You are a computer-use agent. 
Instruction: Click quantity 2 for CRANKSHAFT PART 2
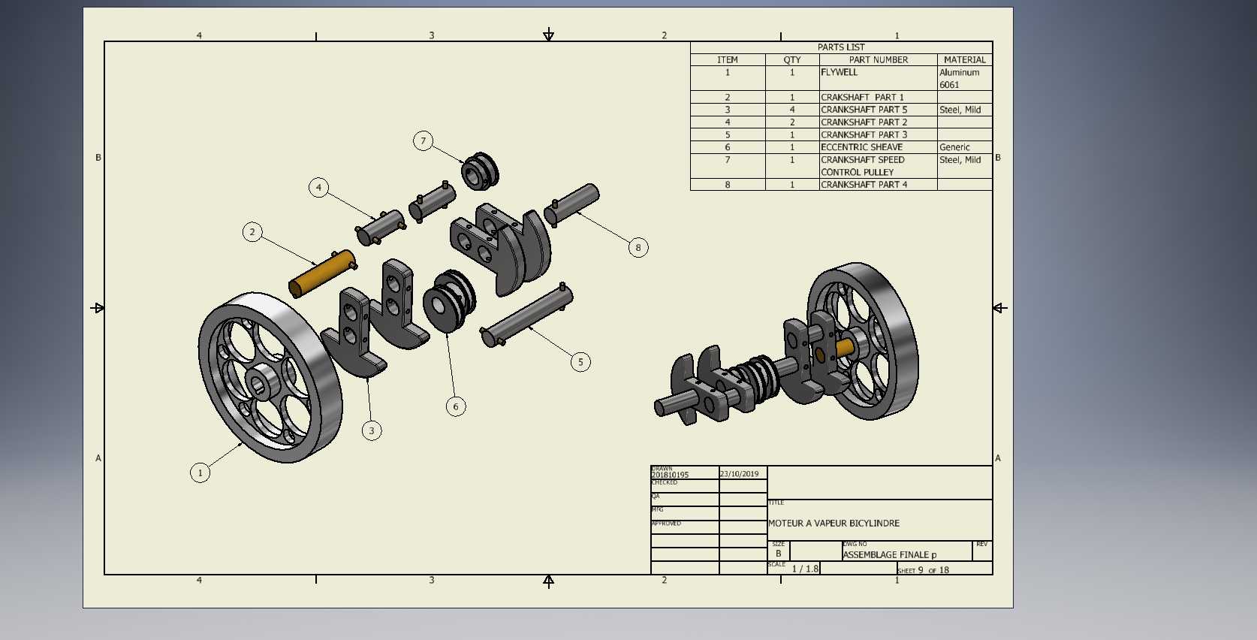click(792, 122)
